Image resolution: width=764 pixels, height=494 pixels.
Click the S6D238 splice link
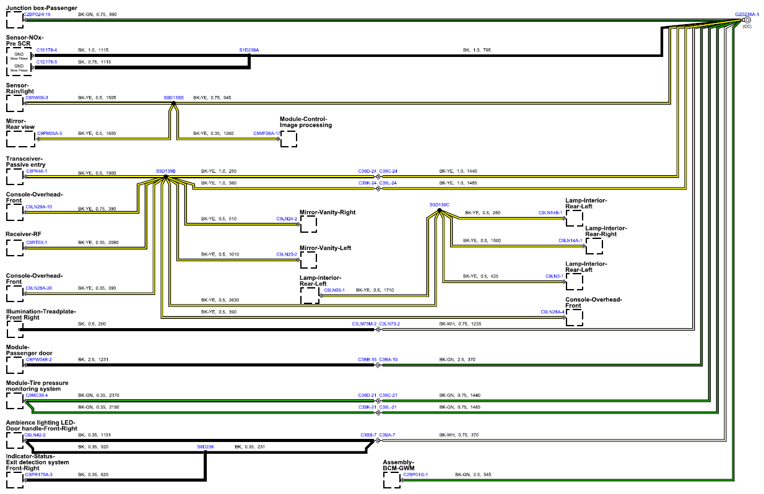point(206,446)
